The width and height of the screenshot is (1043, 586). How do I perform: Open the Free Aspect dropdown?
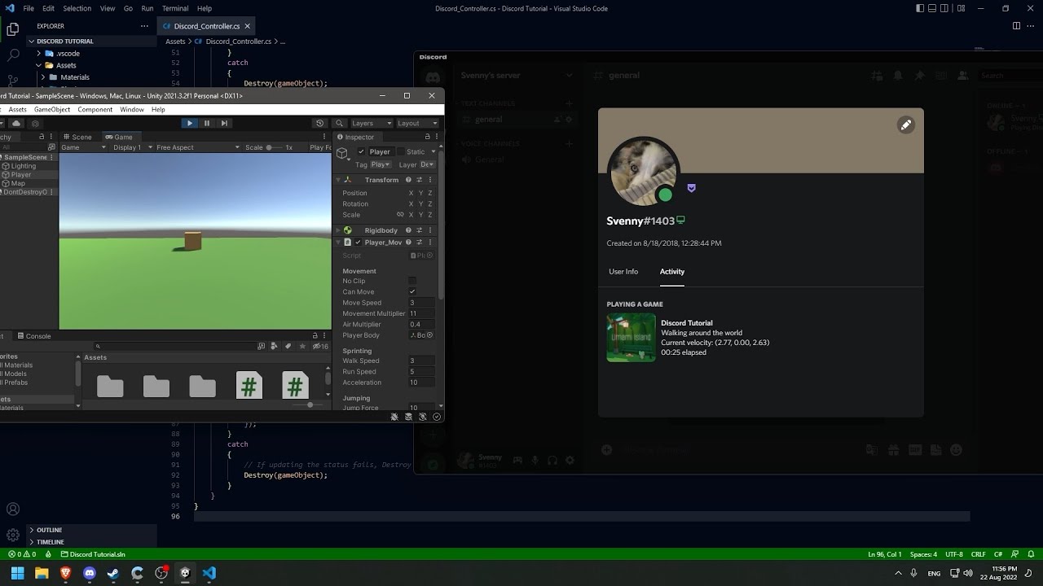pyautogui.click(x=198, y=147)
